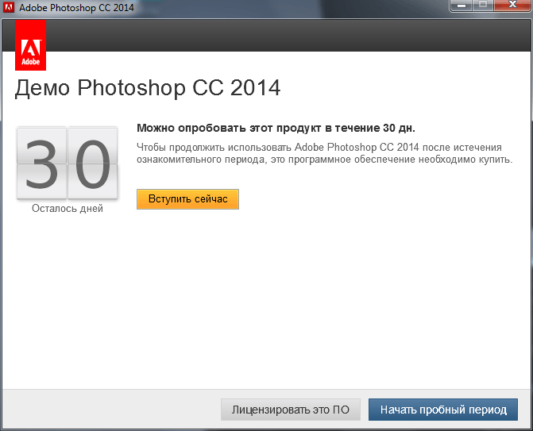The image size is (533, 431).
Task: Click the "Вступить сейчас" orange button
Action: tap(187, 199)
